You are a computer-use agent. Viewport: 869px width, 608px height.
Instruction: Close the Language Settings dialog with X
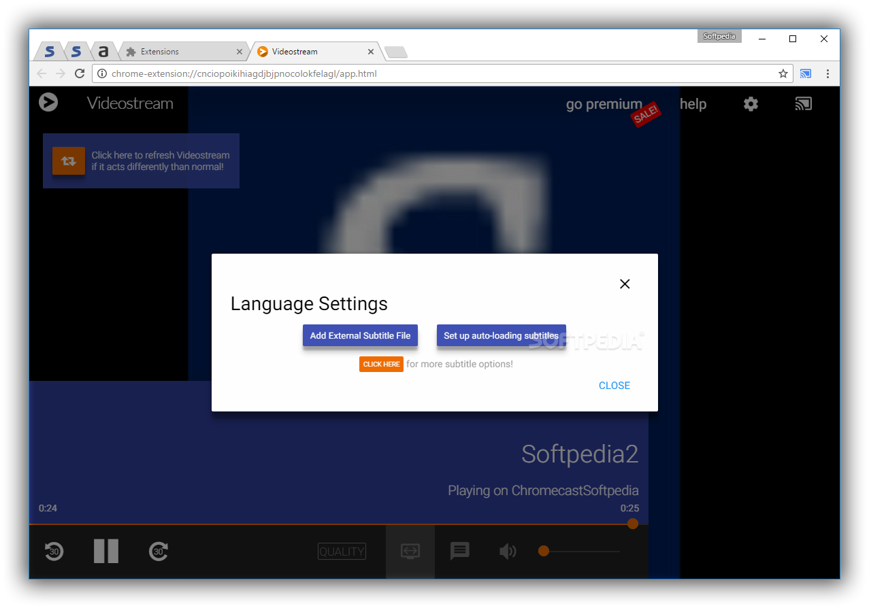tap(625, 284)
